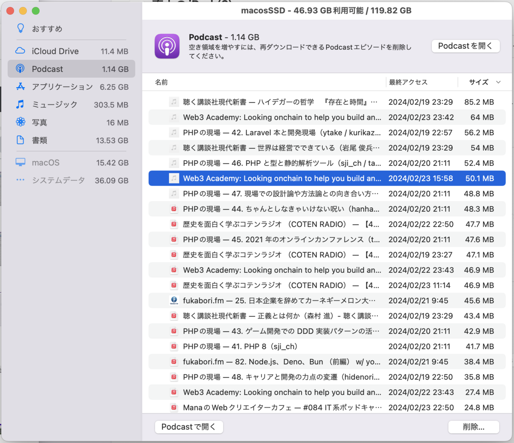Select Web3 Academy episode sized 46.9 MB
Image resolution: width=514 pixels, height=443 pixels.
[327, 270]
